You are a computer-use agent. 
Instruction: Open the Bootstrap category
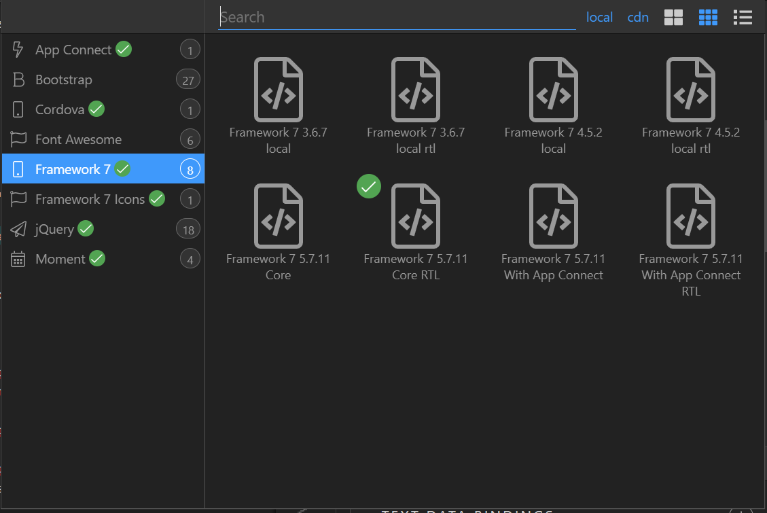point(103,79)
